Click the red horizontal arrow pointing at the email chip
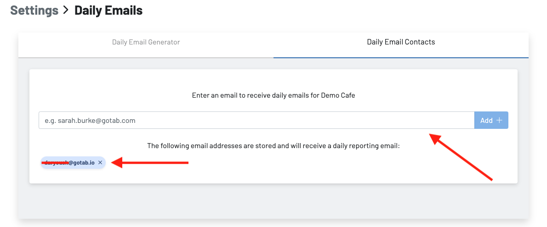Image resolution: width=547 pixels, height=227 pixels. [x=152, y=162]
